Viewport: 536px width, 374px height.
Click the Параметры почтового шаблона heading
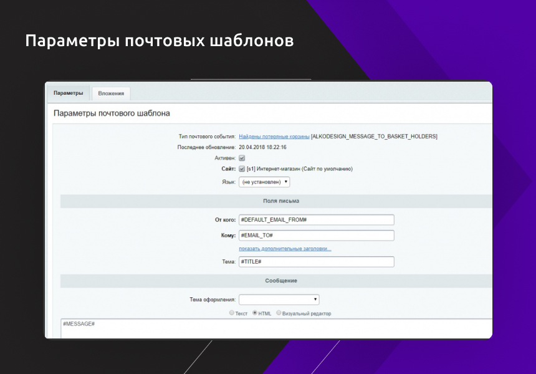point(112,113)
